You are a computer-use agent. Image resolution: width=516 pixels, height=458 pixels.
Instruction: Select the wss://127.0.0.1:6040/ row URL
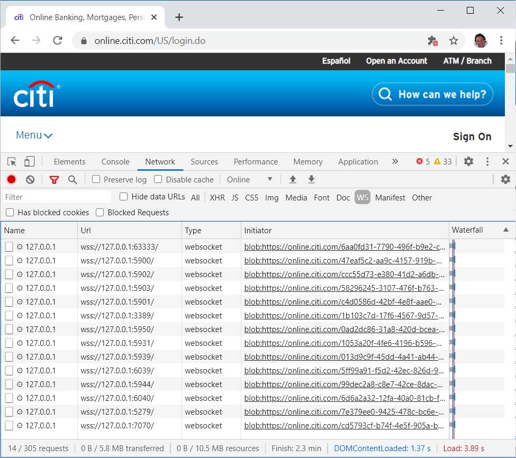(117, 398)
